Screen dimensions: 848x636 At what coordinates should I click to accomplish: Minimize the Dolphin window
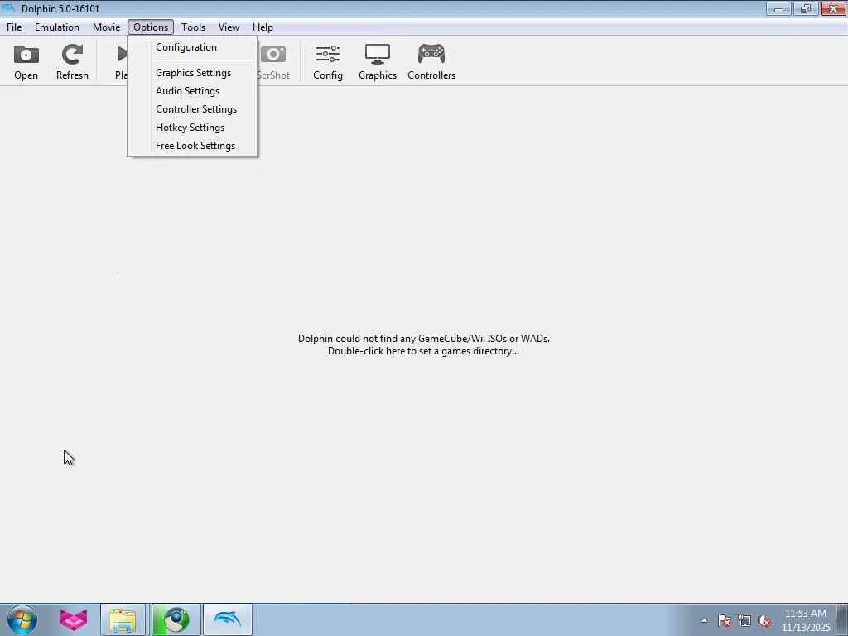pyautogui.click(x=778, y=8)
